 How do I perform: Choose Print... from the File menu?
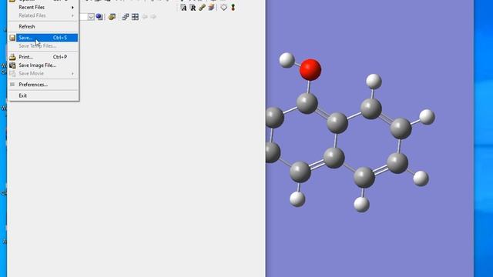[43, 57]
